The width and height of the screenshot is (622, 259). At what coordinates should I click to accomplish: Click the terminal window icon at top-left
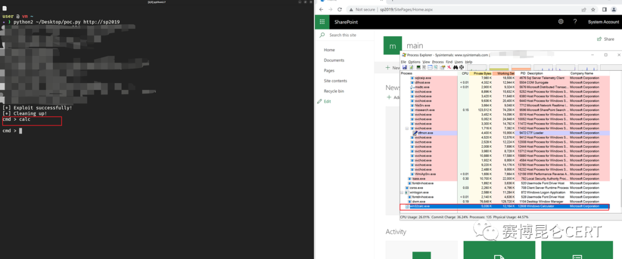[x=5, y=8]
